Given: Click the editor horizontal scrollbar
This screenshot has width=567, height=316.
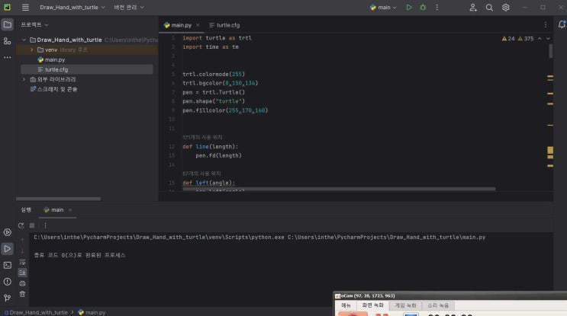Looking at the screenshot, I should (339, 189).
